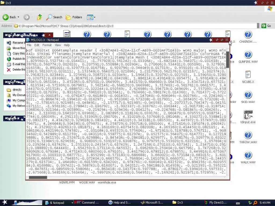The image size is (275, 206).
Task: Click inside the Notepad text area
Action: 126,112
